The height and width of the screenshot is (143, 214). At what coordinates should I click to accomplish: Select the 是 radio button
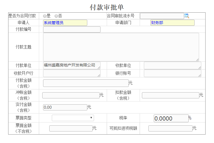pos(45,16)
